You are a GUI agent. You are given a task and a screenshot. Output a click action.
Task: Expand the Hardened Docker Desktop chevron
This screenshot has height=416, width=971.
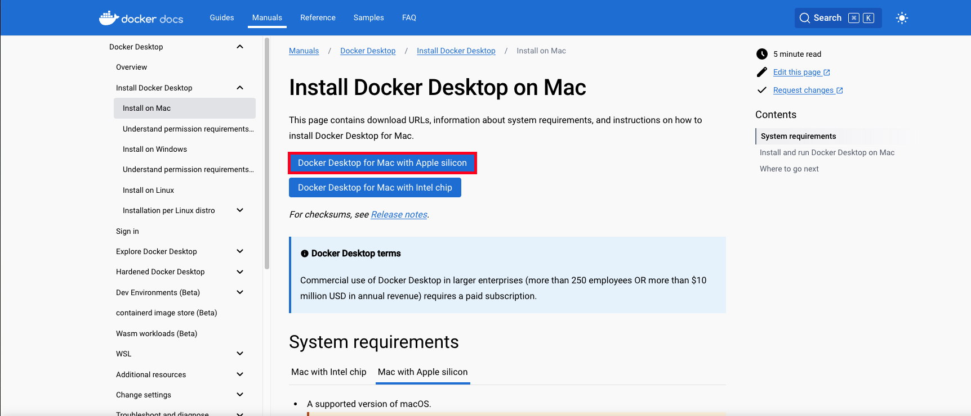pyautogui.click(x=240, y=272)
